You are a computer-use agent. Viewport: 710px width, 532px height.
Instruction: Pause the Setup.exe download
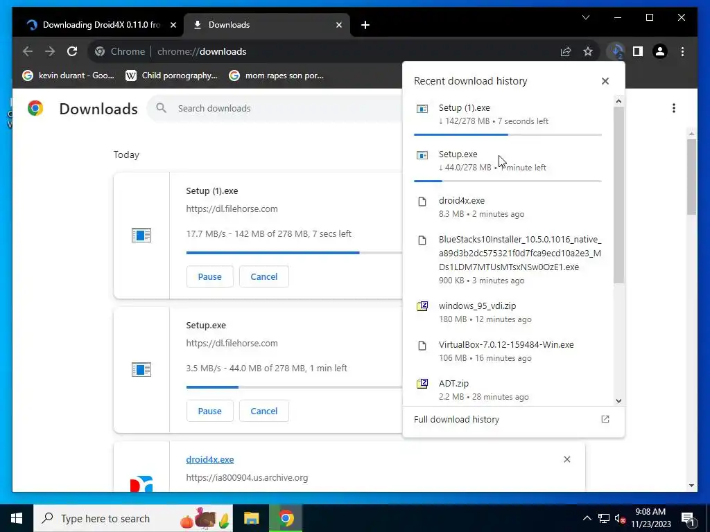pyautogui.click(x=209, y=411)
